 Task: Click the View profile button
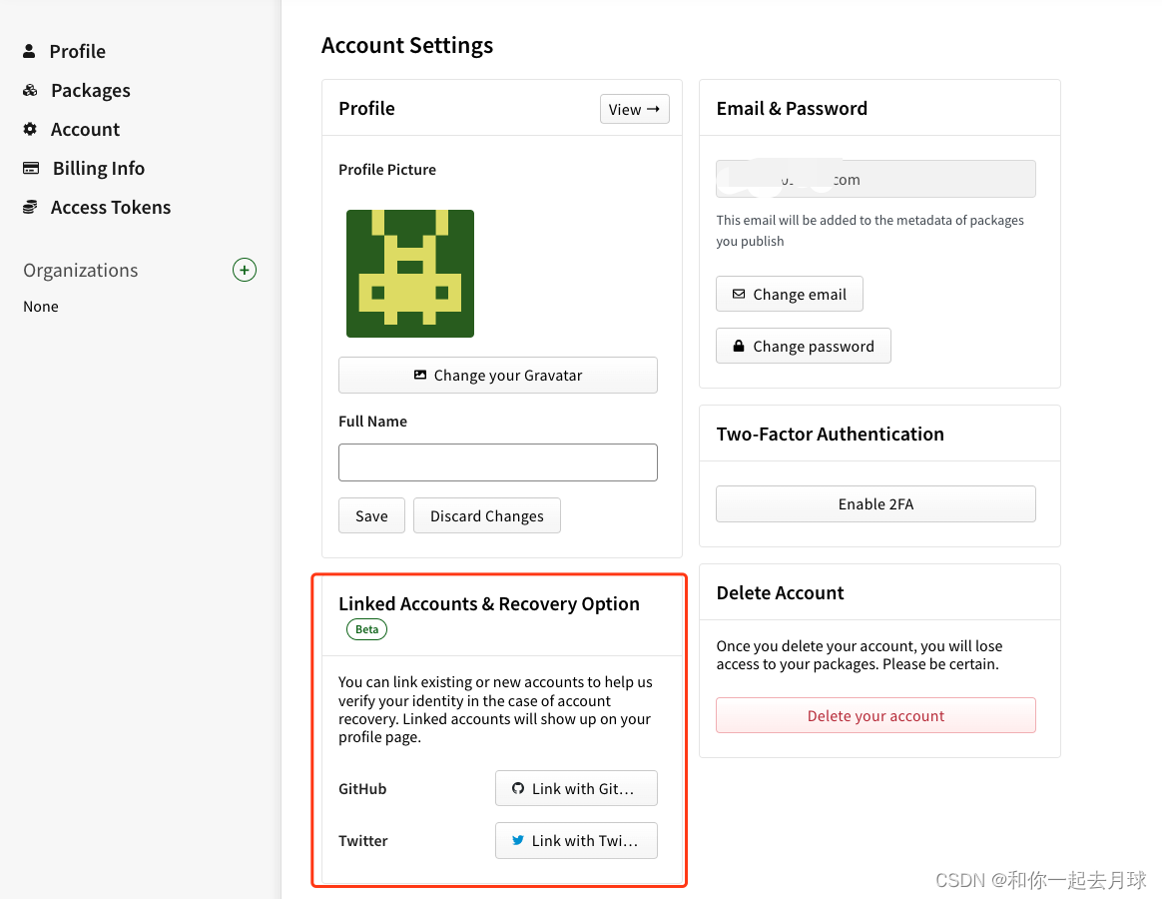pos(634,109)
